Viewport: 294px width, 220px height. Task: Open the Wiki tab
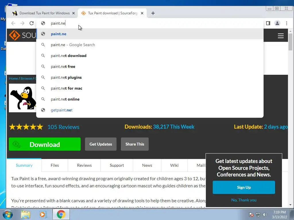(x=174, y=165)
